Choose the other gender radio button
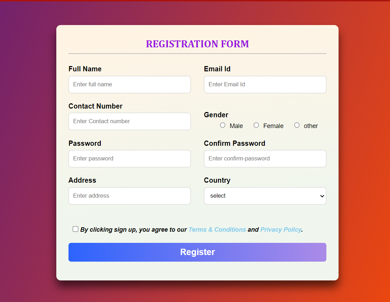This screenshot has width=390, height=302. coord(297,125)
